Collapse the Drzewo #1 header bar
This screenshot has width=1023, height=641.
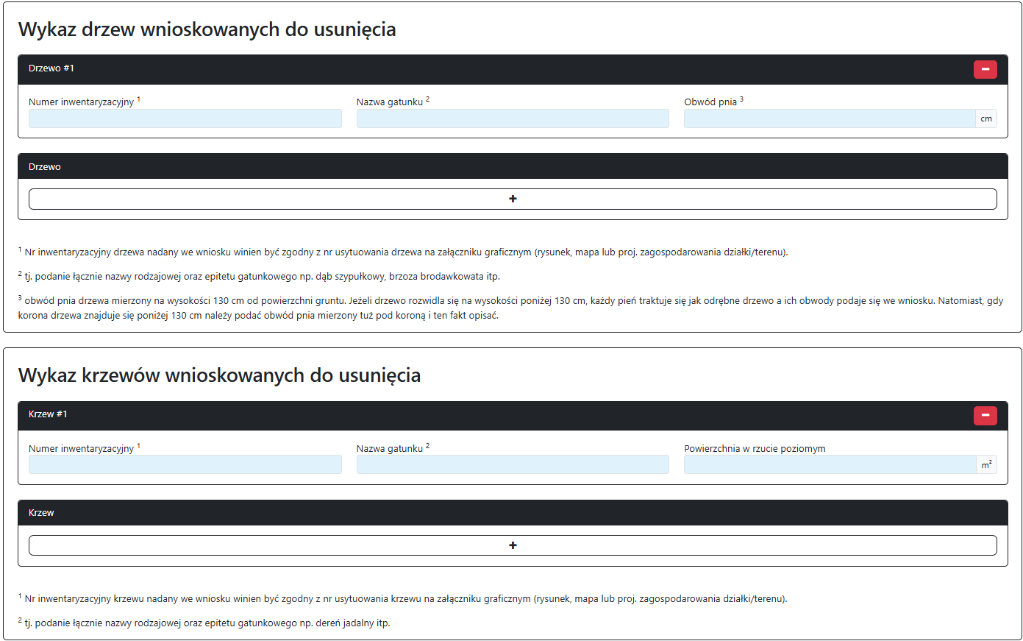pyautogui.click(x=294, y=68)
